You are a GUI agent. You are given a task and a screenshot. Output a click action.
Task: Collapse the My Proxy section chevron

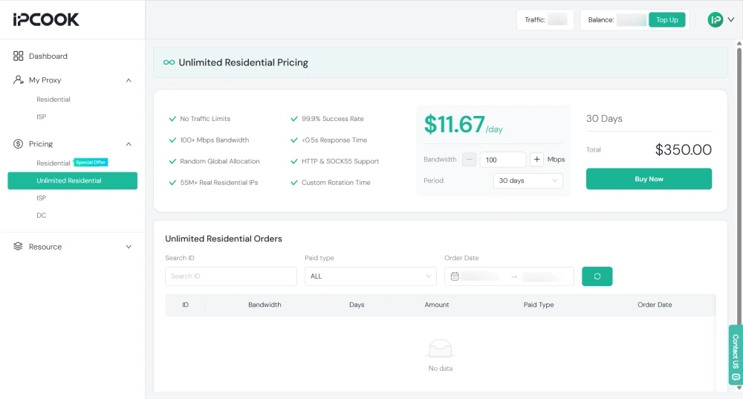pyautogui.click(x=129, y=80)
